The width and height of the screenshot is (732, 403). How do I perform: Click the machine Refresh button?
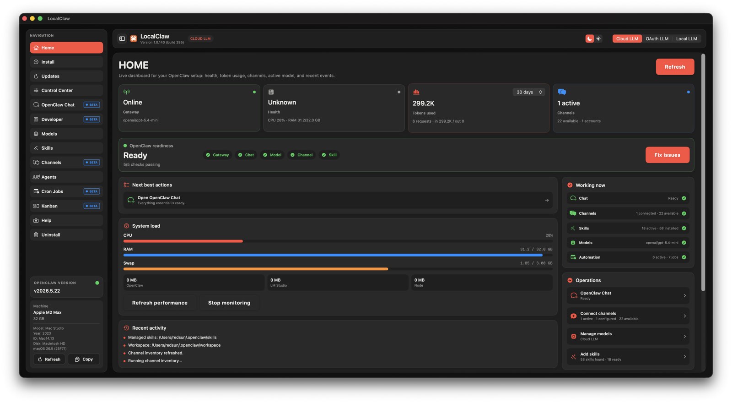tap(49, 359)
